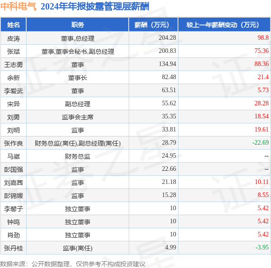
Task: Select the name cell 彭国强
Action: click(14, 169)
